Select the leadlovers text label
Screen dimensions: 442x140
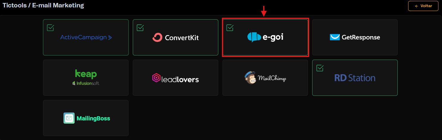coord(180,79)
